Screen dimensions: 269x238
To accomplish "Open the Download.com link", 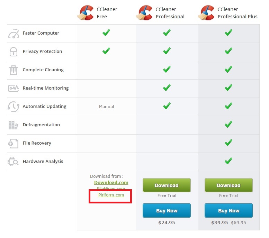I will click(x=111, y=182).
